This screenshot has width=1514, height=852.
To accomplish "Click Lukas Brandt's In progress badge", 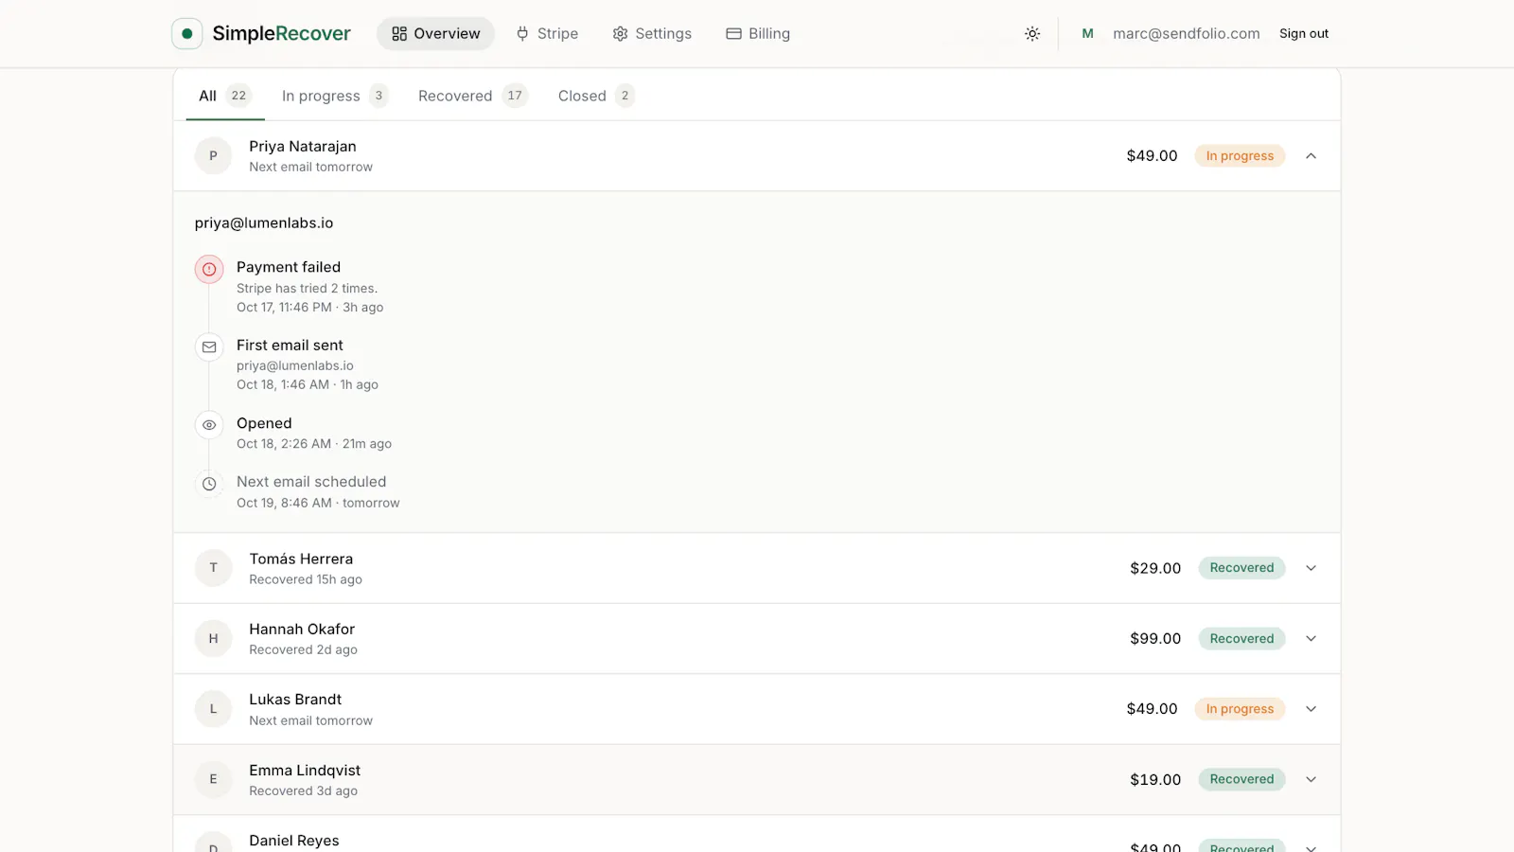I will pyautogui.click(x=1240, y=709).
